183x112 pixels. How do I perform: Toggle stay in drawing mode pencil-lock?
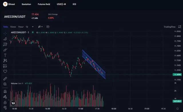pyautogui.click(x=5, y=97)
